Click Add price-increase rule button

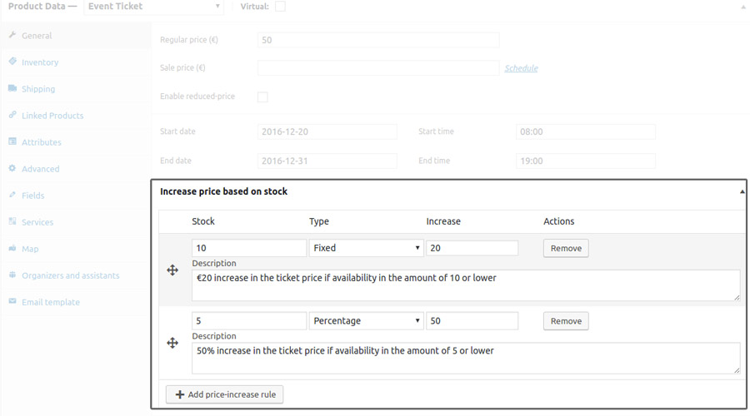(x=225, y=394)
